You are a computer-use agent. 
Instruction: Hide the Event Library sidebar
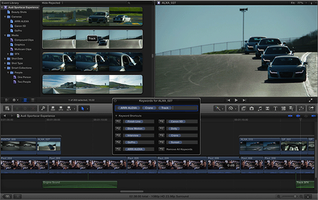[x=6, y=100]
